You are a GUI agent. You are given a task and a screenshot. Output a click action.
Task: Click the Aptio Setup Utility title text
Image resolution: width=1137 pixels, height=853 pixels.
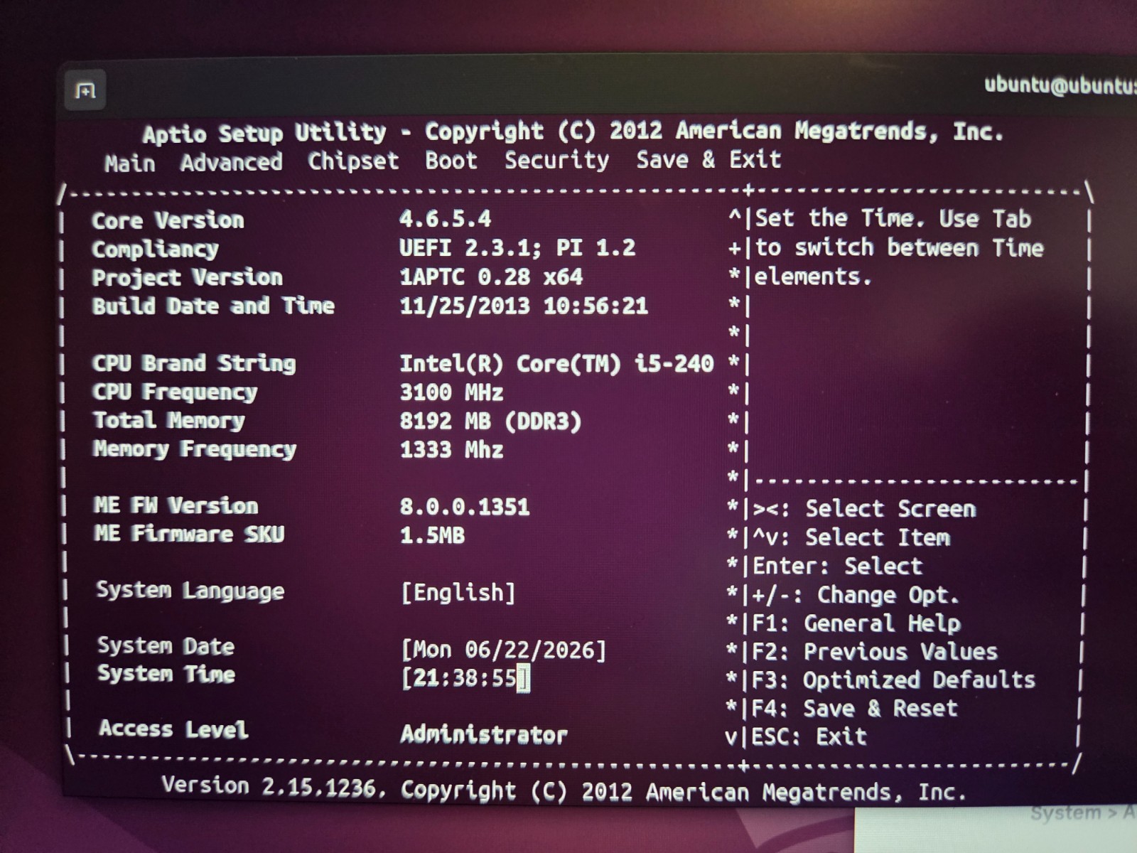point(573,132)
